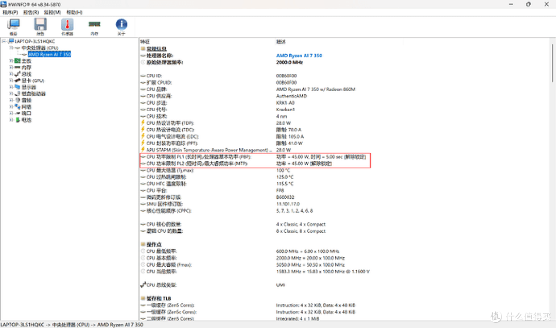Select AMD Ryzen AI 7 350 tree item
The height and width of the screenshot is (328, 556).
coord(49,54)
